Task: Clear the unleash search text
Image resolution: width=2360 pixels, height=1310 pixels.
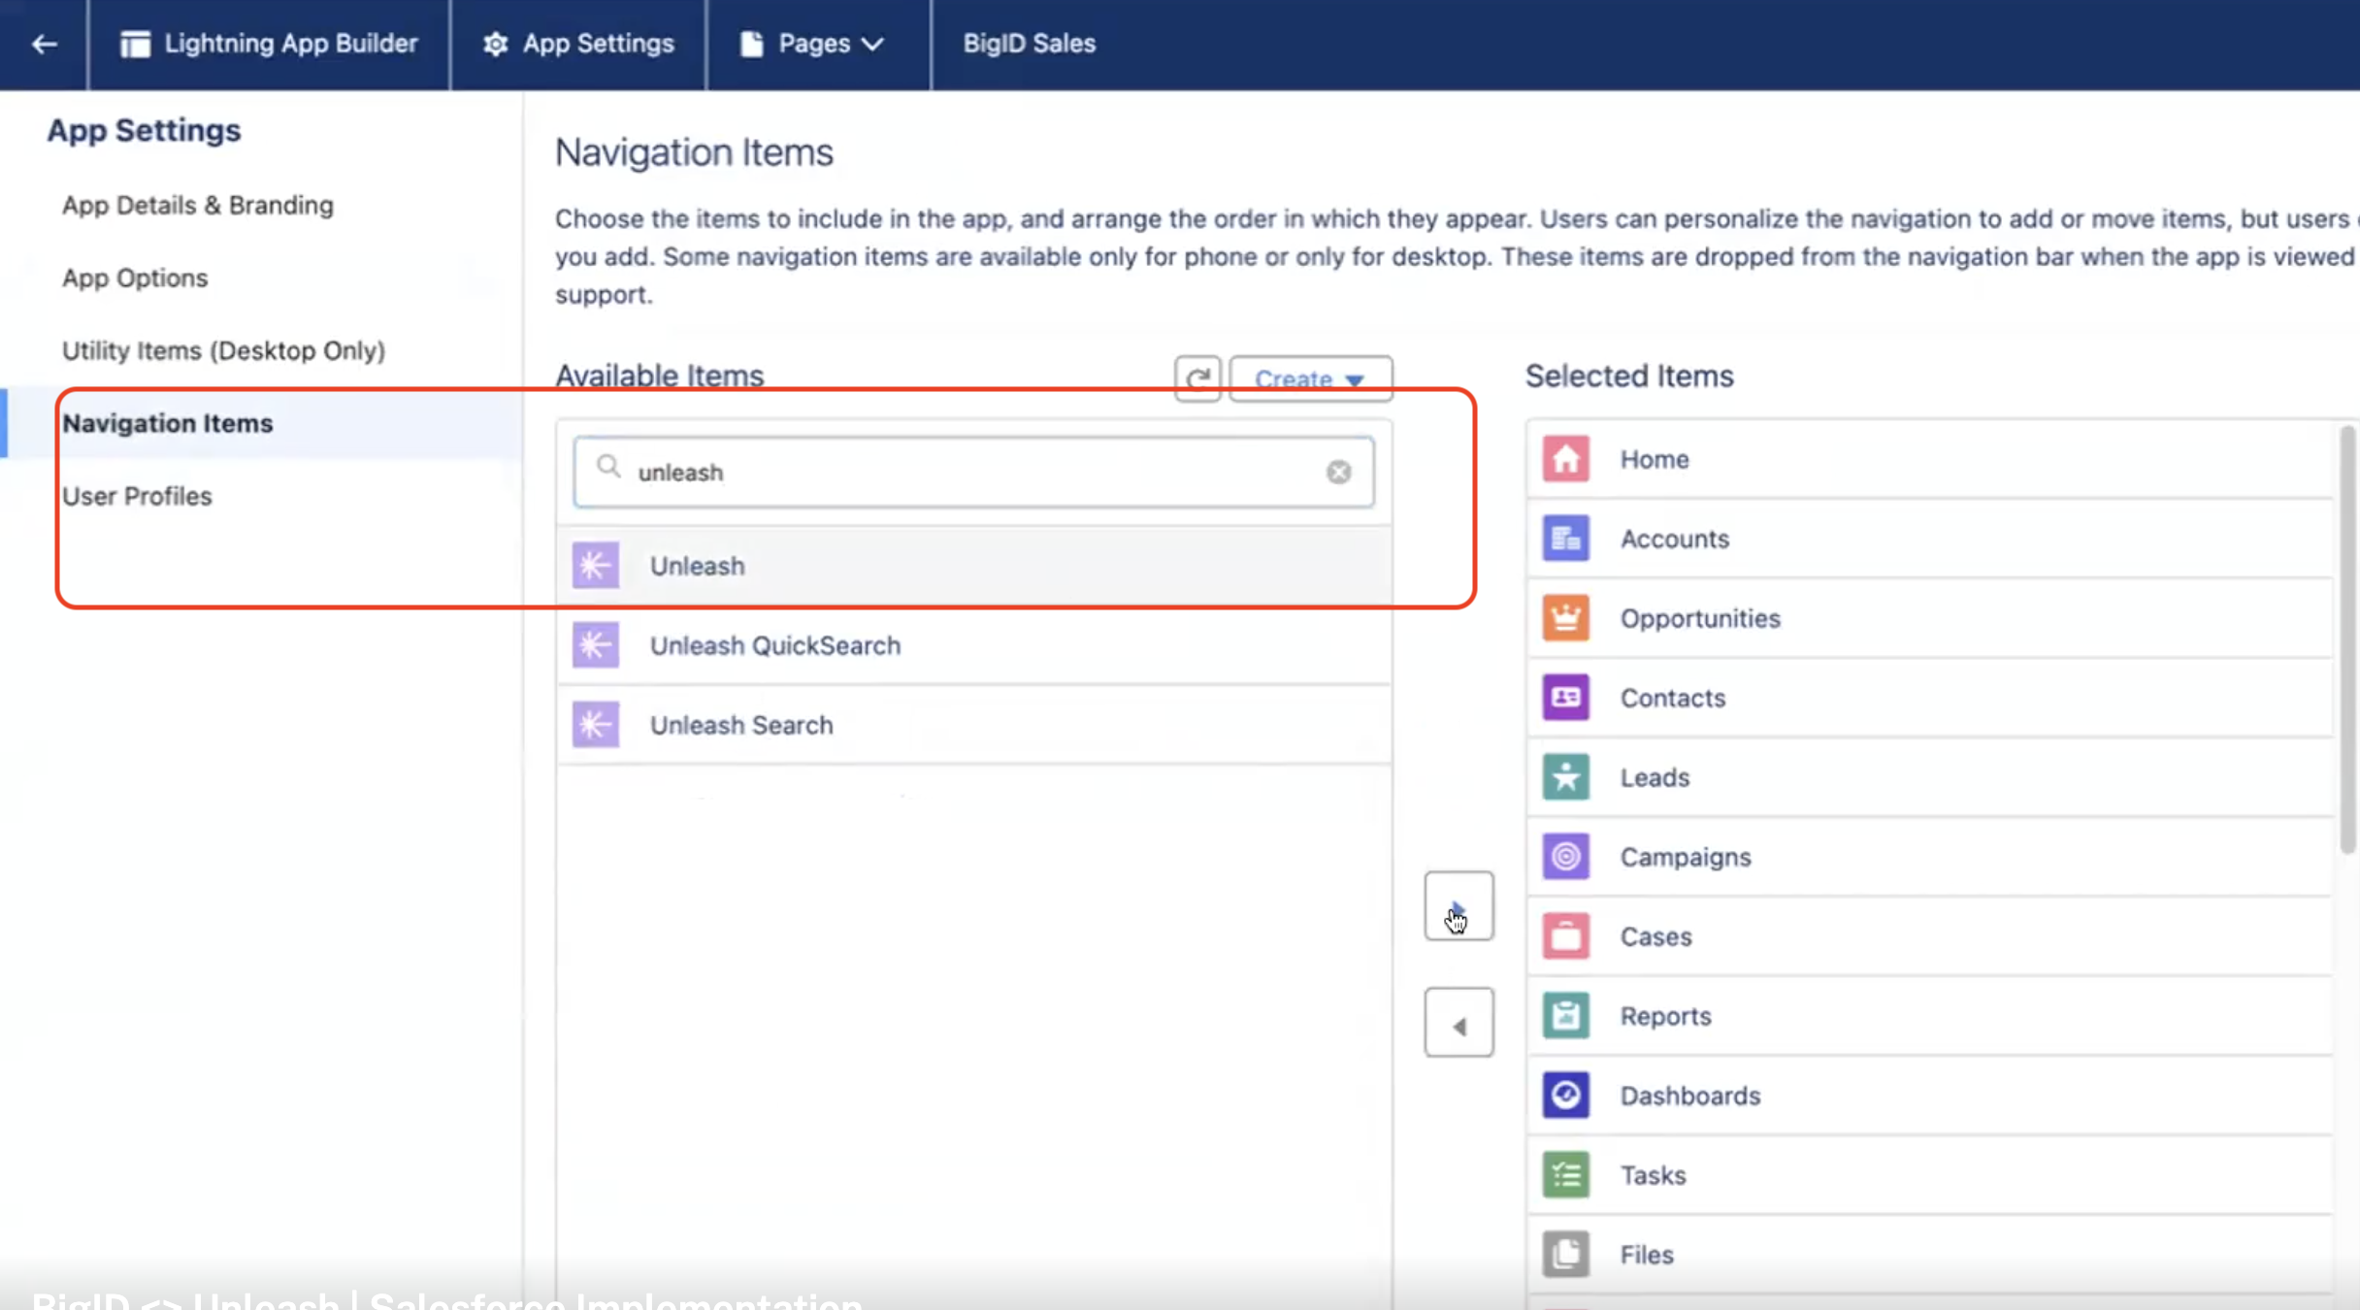Action: (x=1338, y=472)
